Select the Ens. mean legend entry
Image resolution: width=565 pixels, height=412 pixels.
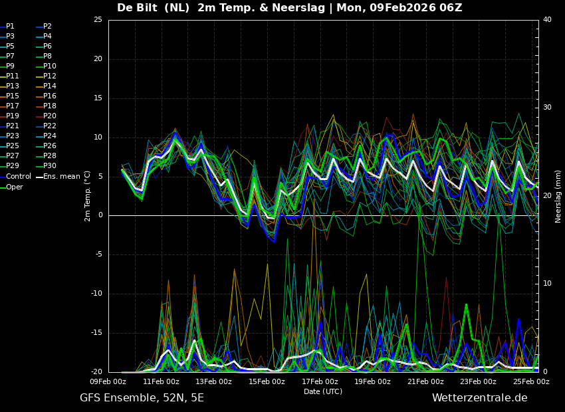click(61, 177)
